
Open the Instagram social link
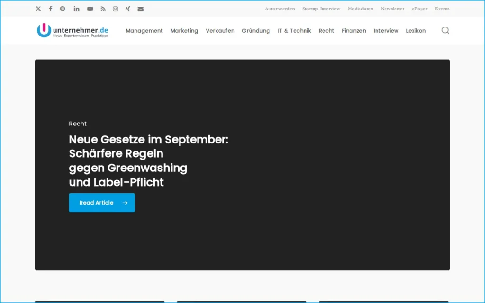(x=116, y=9)
